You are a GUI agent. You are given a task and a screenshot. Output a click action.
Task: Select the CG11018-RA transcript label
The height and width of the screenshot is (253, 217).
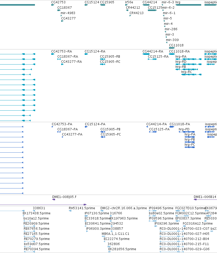point(180,51)
